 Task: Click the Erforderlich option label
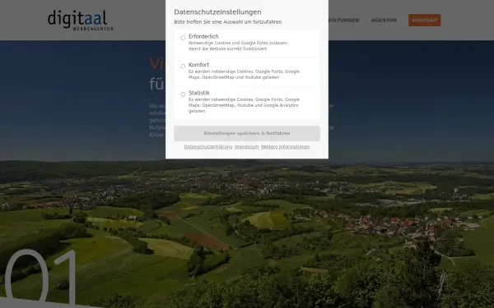click(x=203, y=36)
